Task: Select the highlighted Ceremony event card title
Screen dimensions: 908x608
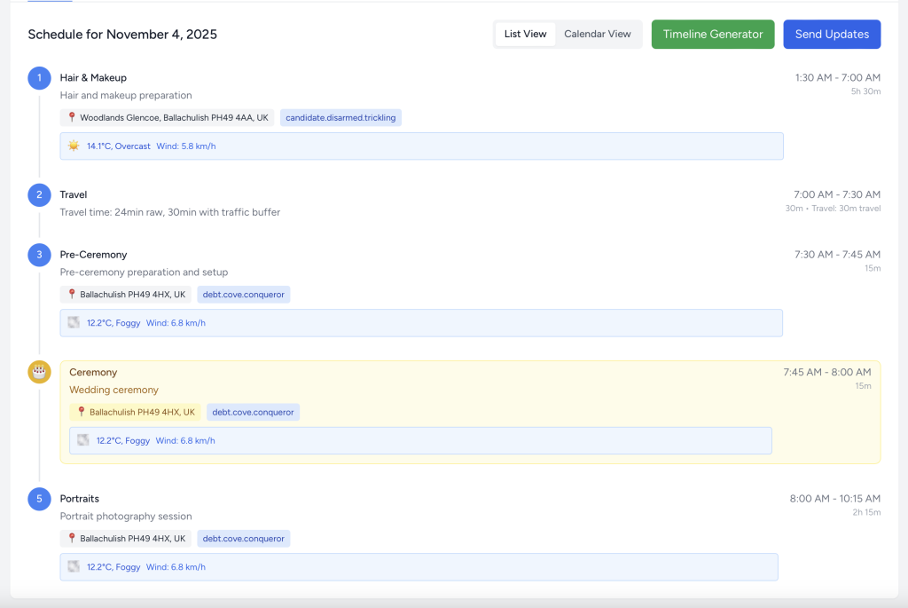Action: click(x=93, y=373)
